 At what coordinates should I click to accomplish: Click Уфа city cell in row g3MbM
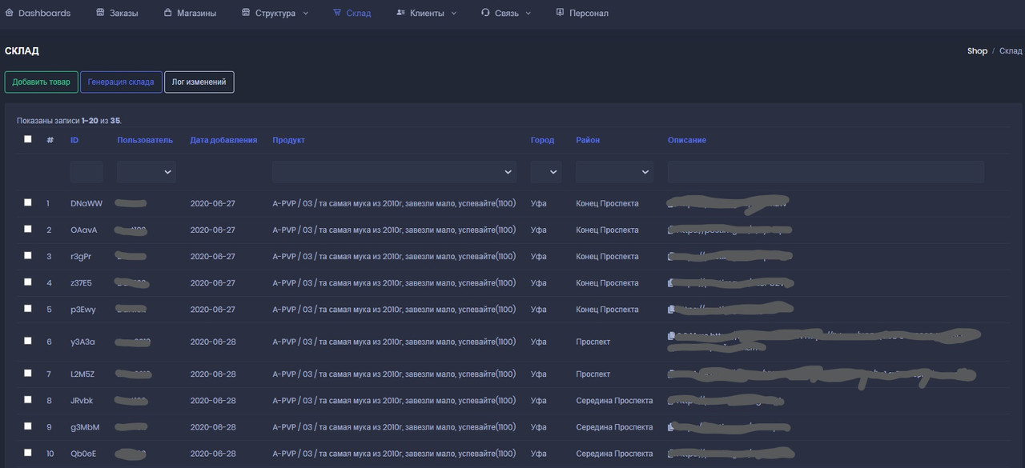click(x=538, y=427)
